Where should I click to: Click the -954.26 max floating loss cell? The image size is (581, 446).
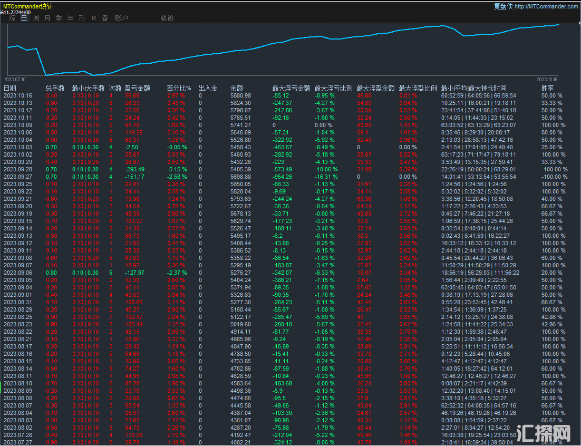[283, 177]
